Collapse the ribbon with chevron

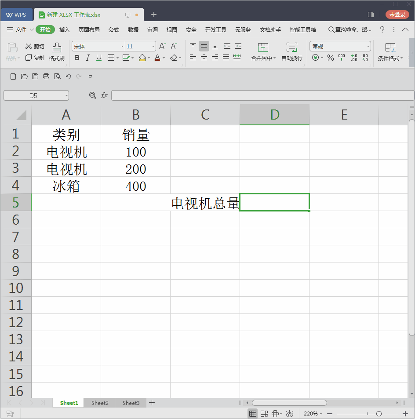click(x=405, y=29)
